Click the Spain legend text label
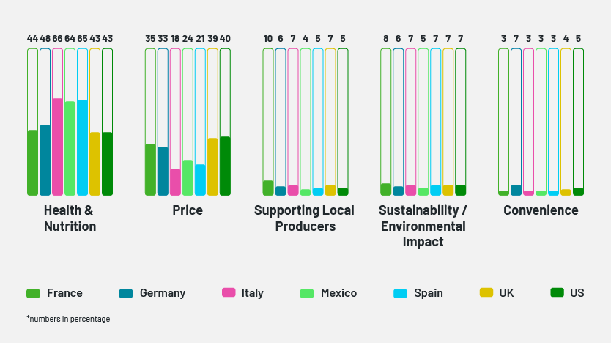Image resolution: width=611 pixels, height=343 pixels. pos(429,293)
